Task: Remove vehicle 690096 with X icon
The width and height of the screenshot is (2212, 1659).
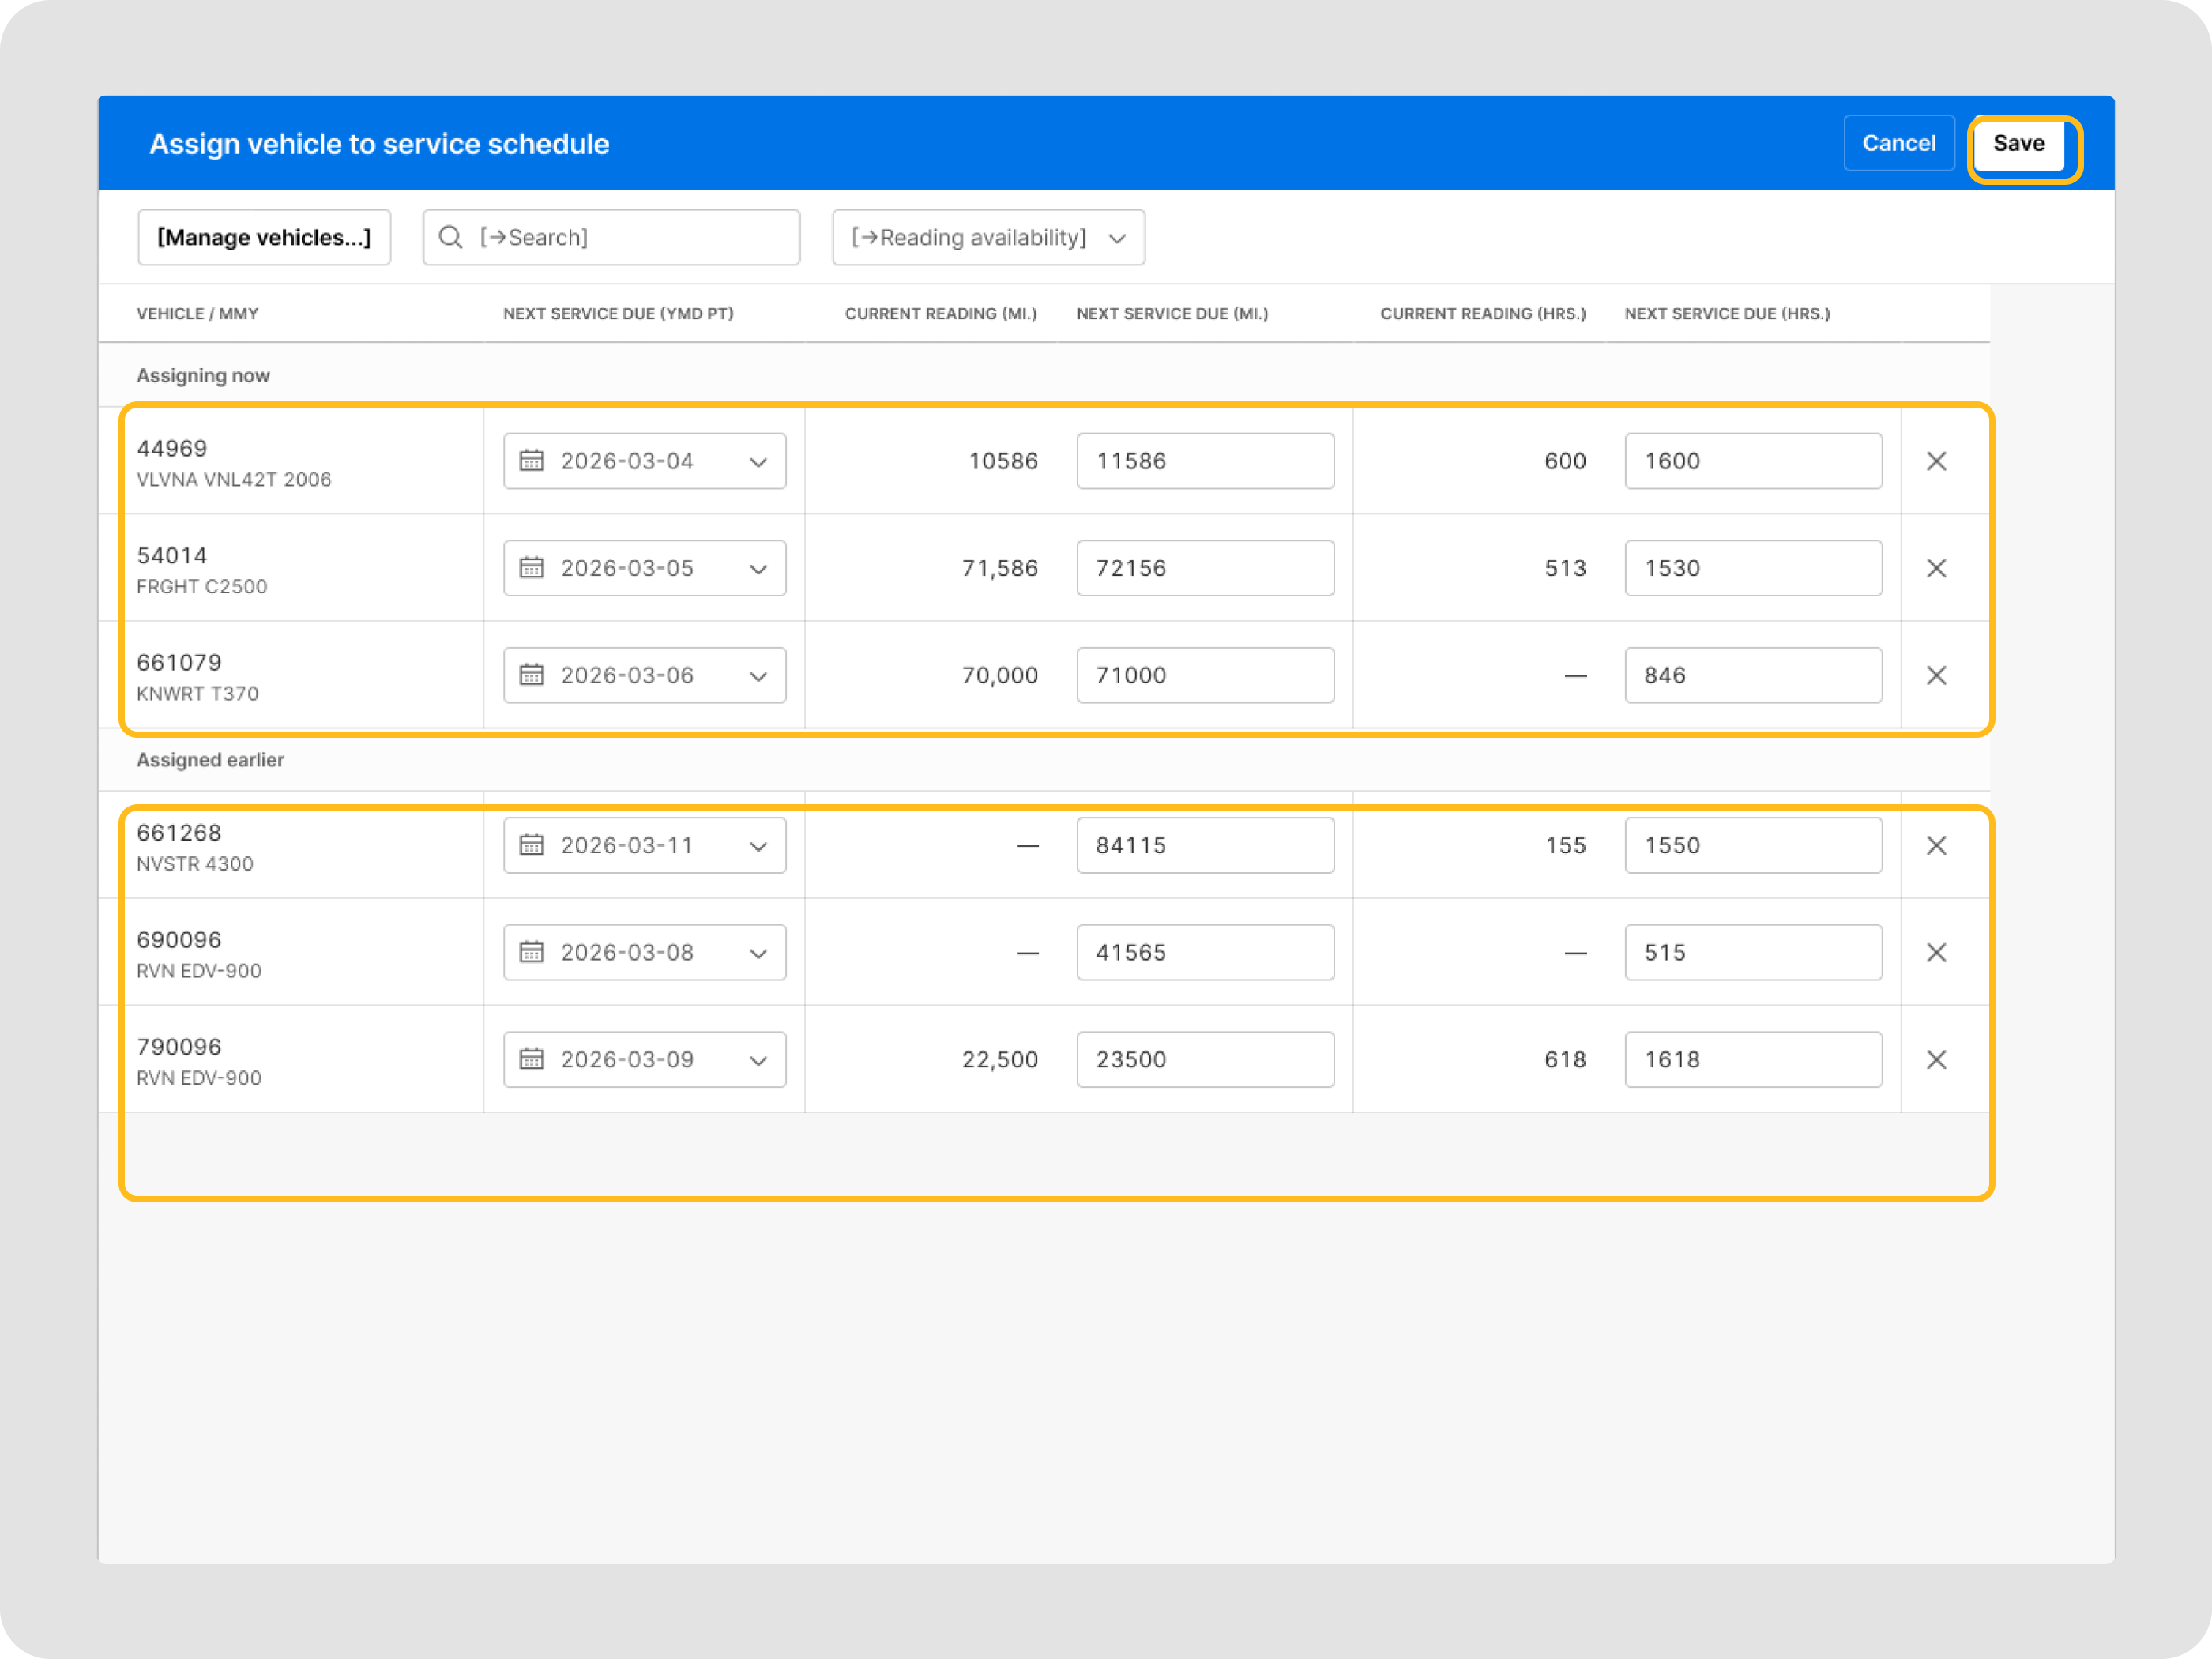Action: tap(1936, 952)
